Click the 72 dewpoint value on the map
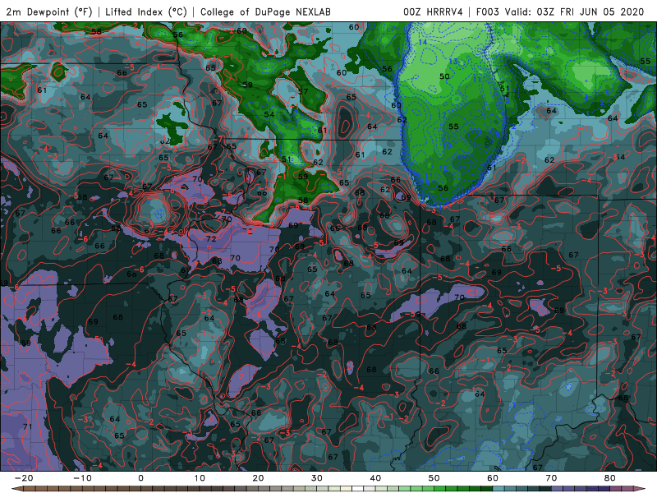The height and width of the screenshot is (493, 657). pos(211,238)
